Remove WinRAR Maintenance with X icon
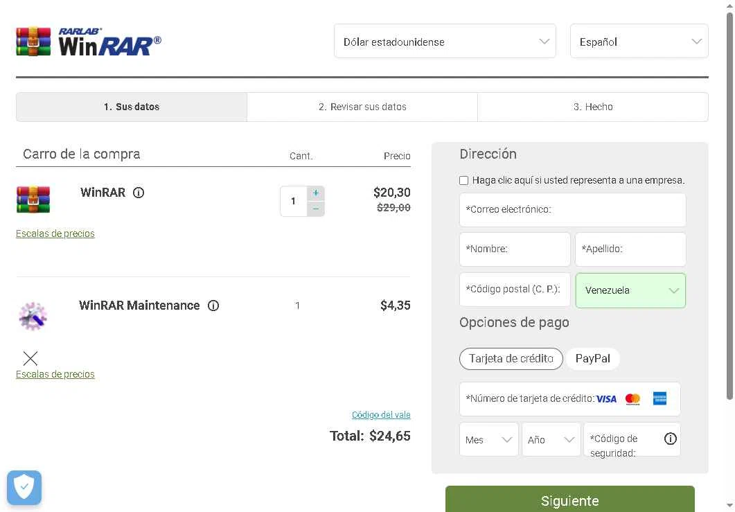Viewport: 735px width, 512px height. pyautogui.click(x=30, y=358)
